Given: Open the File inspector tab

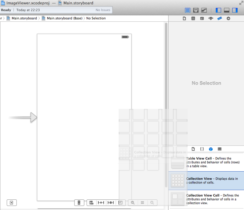Looking at the screenshot, I should [x=185, y=19].
